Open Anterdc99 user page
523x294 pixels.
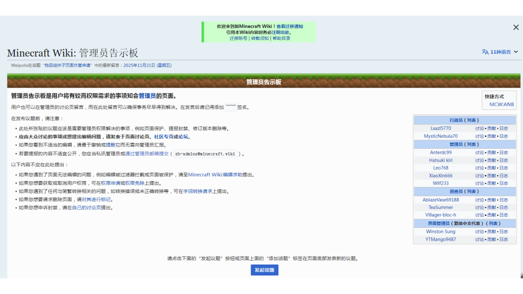click(441, 153)
